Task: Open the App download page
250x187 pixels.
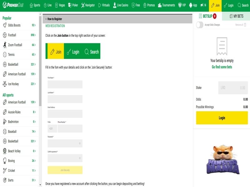Action: click(x=193, y=5)
